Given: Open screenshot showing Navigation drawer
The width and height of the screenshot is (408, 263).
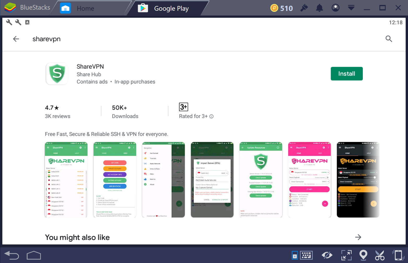Looking at the screenshot, I should (x=163, y=180).
